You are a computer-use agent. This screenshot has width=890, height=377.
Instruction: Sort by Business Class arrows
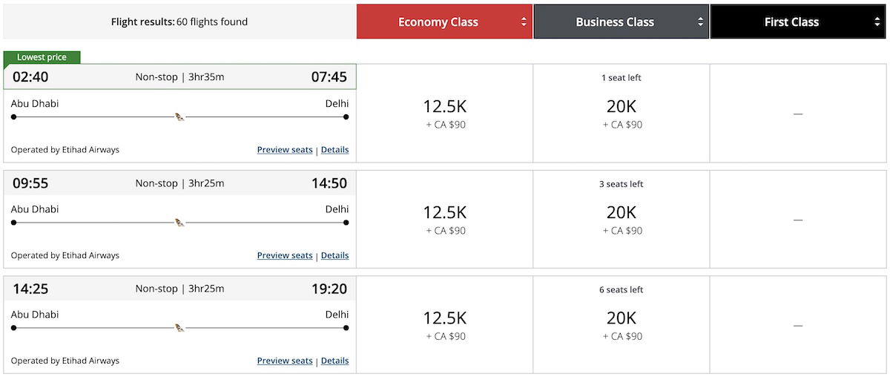(x=701, y=22)
